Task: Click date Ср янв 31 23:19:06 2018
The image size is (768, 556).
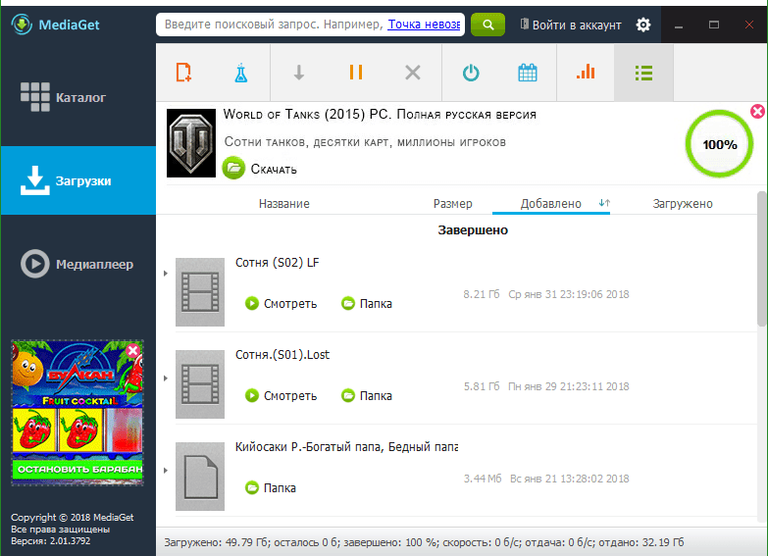Action: point(569,294)
